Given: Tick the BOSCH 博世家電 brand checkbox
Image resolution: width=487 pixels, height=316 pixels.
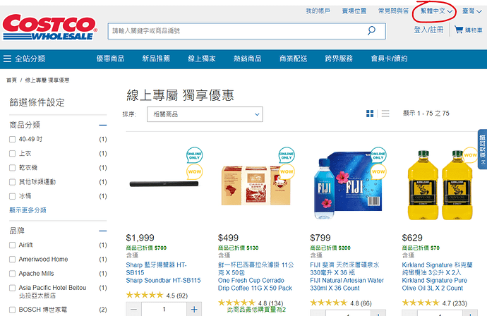Looking at the screenshot, I should point(13,310).
